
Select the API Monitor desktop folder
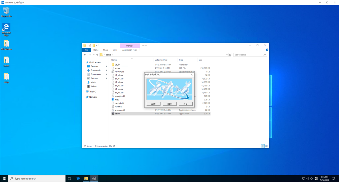6,45
